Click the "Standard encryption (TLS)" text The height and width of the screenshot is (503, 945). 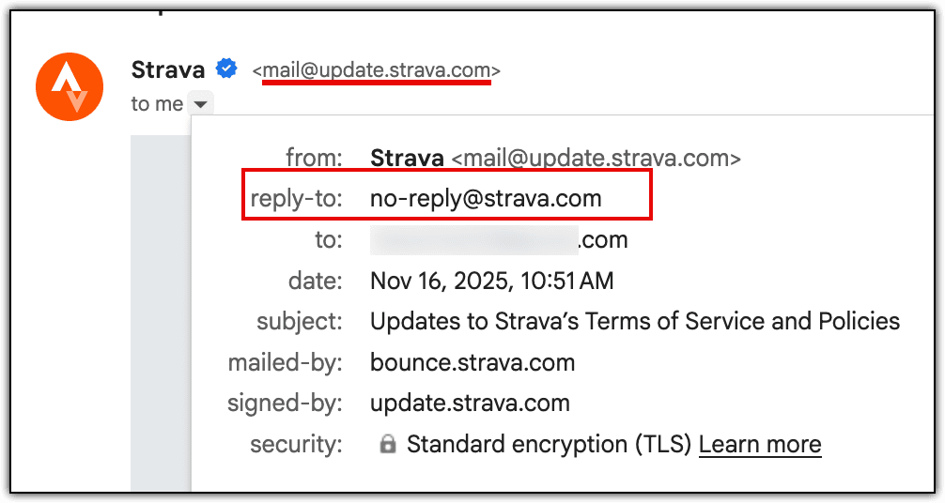click(x=548, y=444)
